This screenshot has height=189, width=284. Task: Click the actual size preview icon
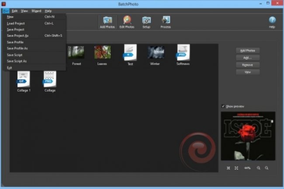[x=229, y=168]
